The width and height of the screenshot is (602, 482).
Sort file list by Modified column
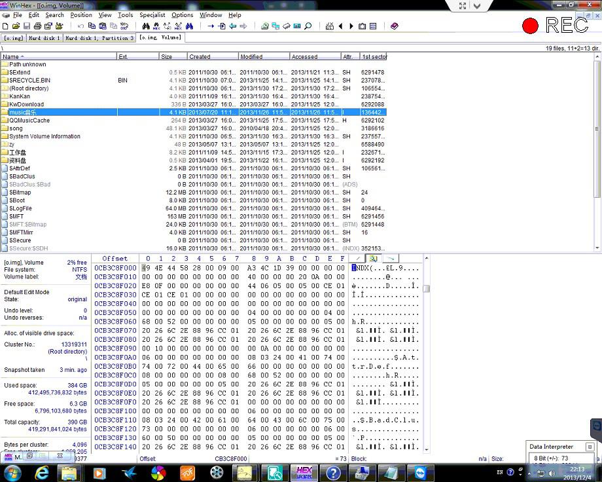[x=264, y=56]
